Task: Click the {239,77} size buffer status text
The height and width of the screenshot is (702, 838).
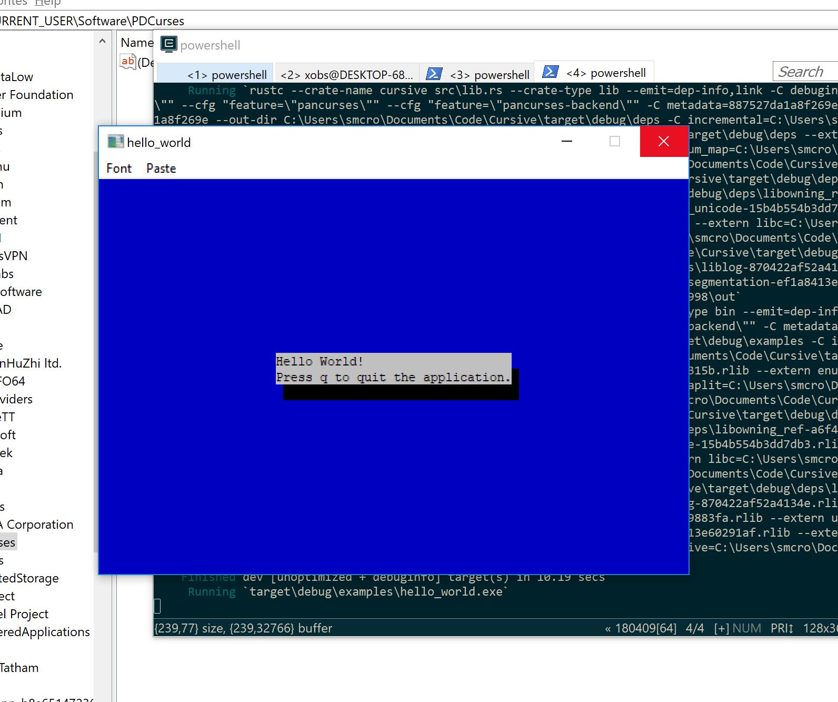Action: click(243, 628)
